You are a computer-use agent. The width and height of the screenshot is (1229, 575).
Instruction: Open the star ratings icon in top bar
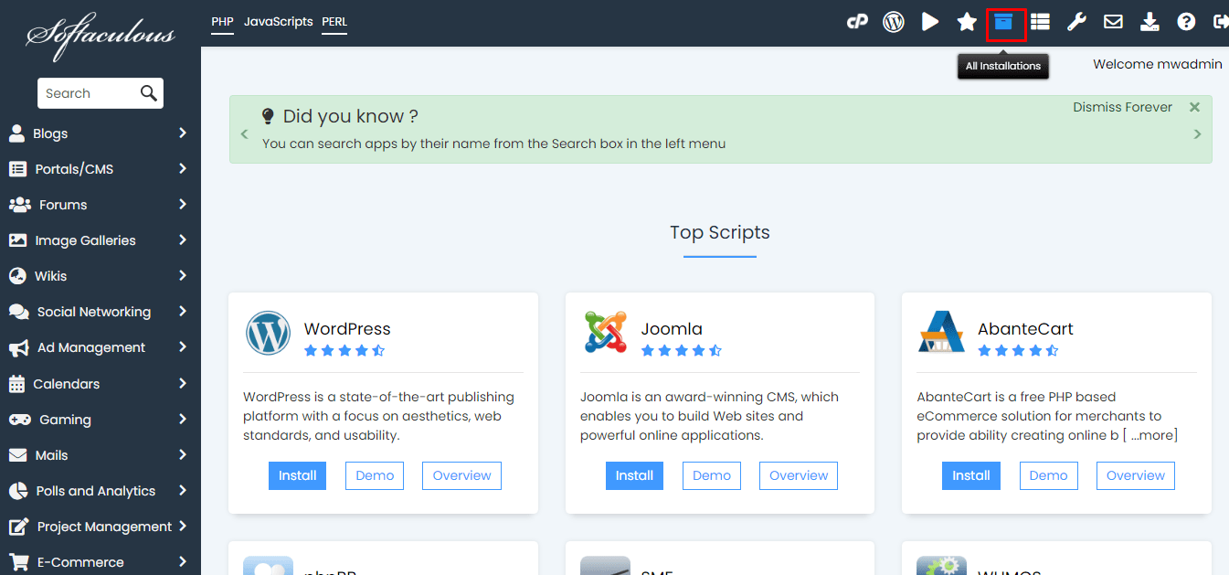click(x=967, y=22)
